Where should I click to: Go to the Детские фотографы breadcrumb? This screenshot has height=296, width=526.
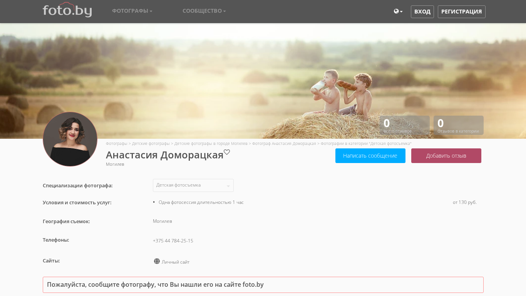tap(151, 143)
